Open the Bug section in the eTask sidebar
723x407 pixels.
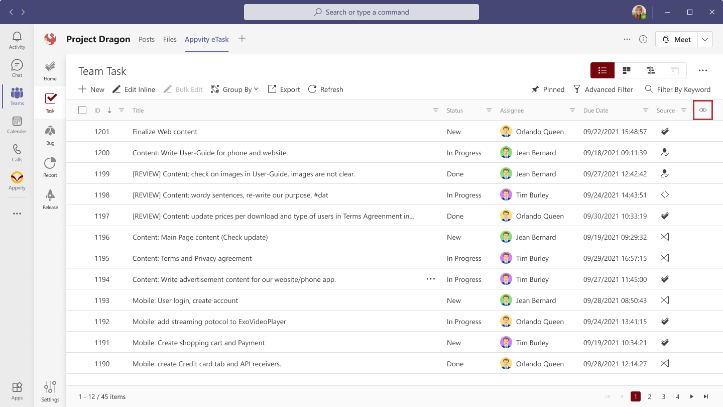click(x=50, y=135)
